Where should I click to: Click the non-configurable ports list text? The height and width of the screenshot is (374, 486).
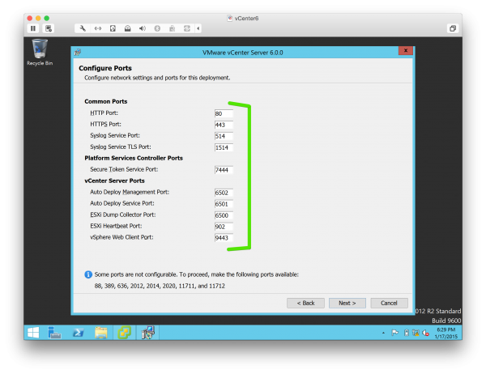pos(160,286)
